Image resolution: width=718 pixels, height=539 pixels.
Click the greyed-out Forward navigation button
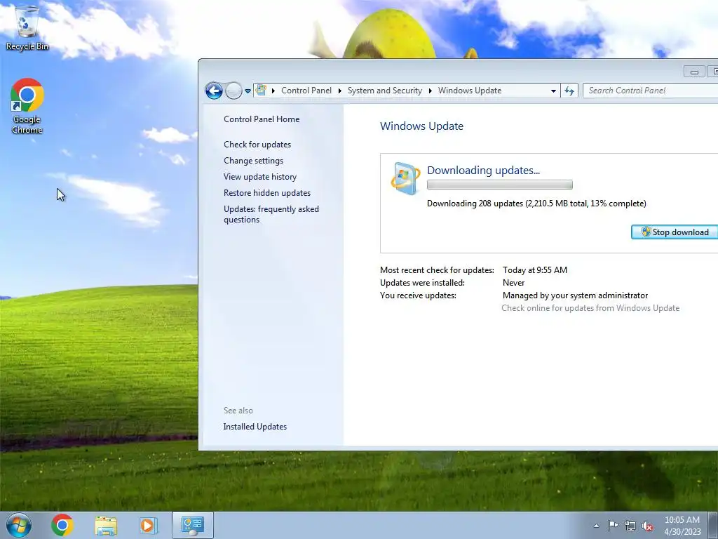233,91
